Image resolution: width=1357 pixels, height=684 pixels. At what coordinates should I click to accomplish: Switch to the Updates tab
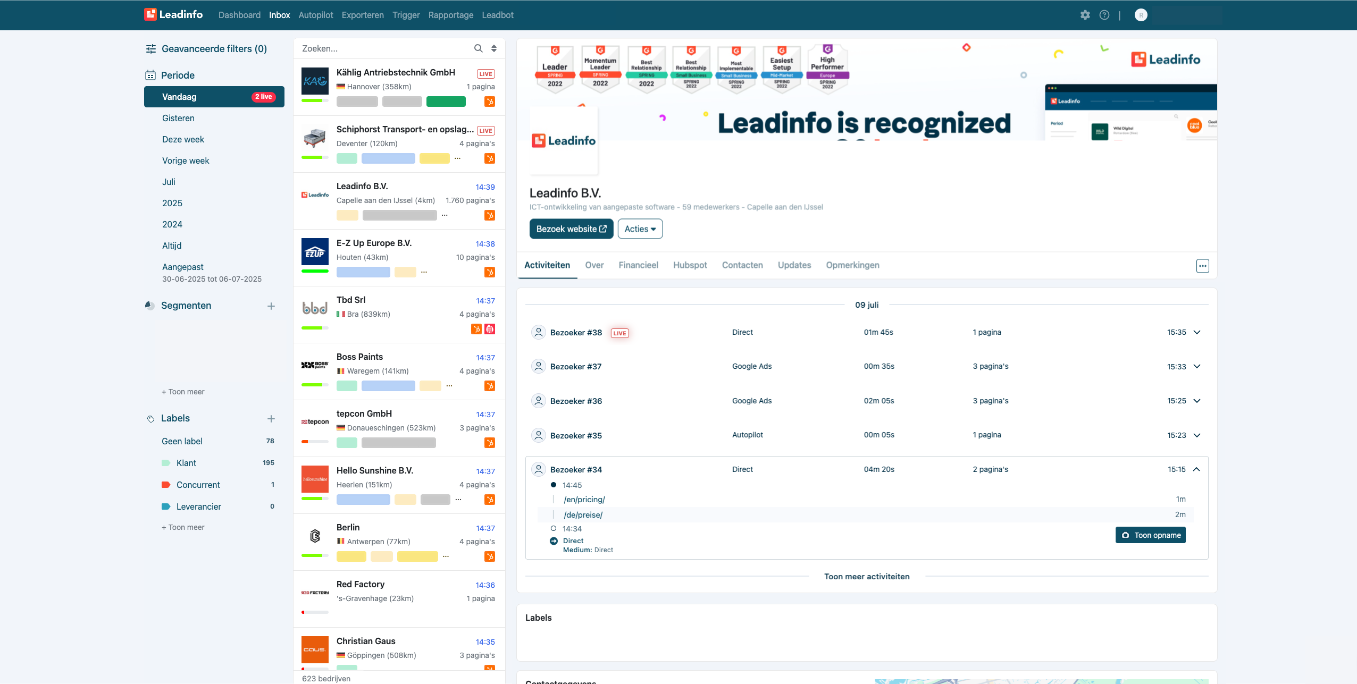794,265
